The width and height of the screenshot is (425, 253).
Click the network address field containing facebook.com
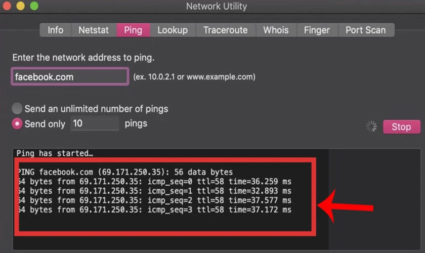[70, 77]
